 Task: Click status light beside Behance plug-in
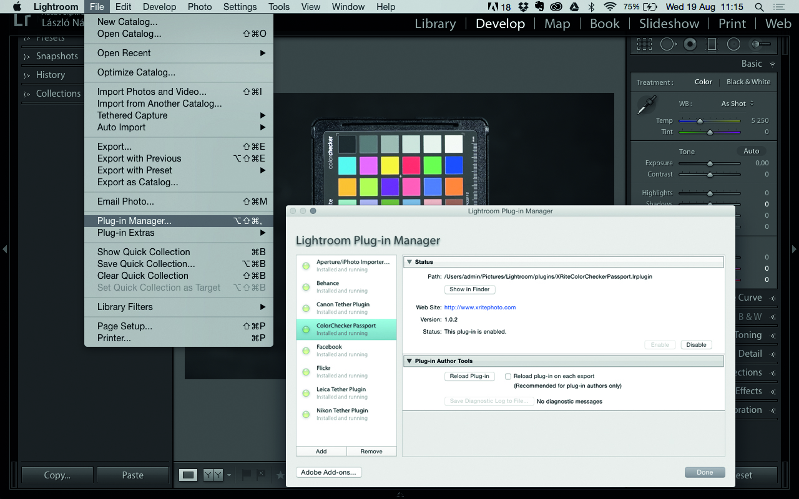pyautogui.click(x=306, y=287)
